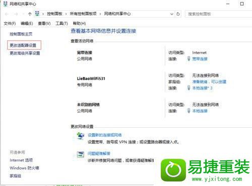Click the 控制面板 breadcrumb

(x=54, y=14)
